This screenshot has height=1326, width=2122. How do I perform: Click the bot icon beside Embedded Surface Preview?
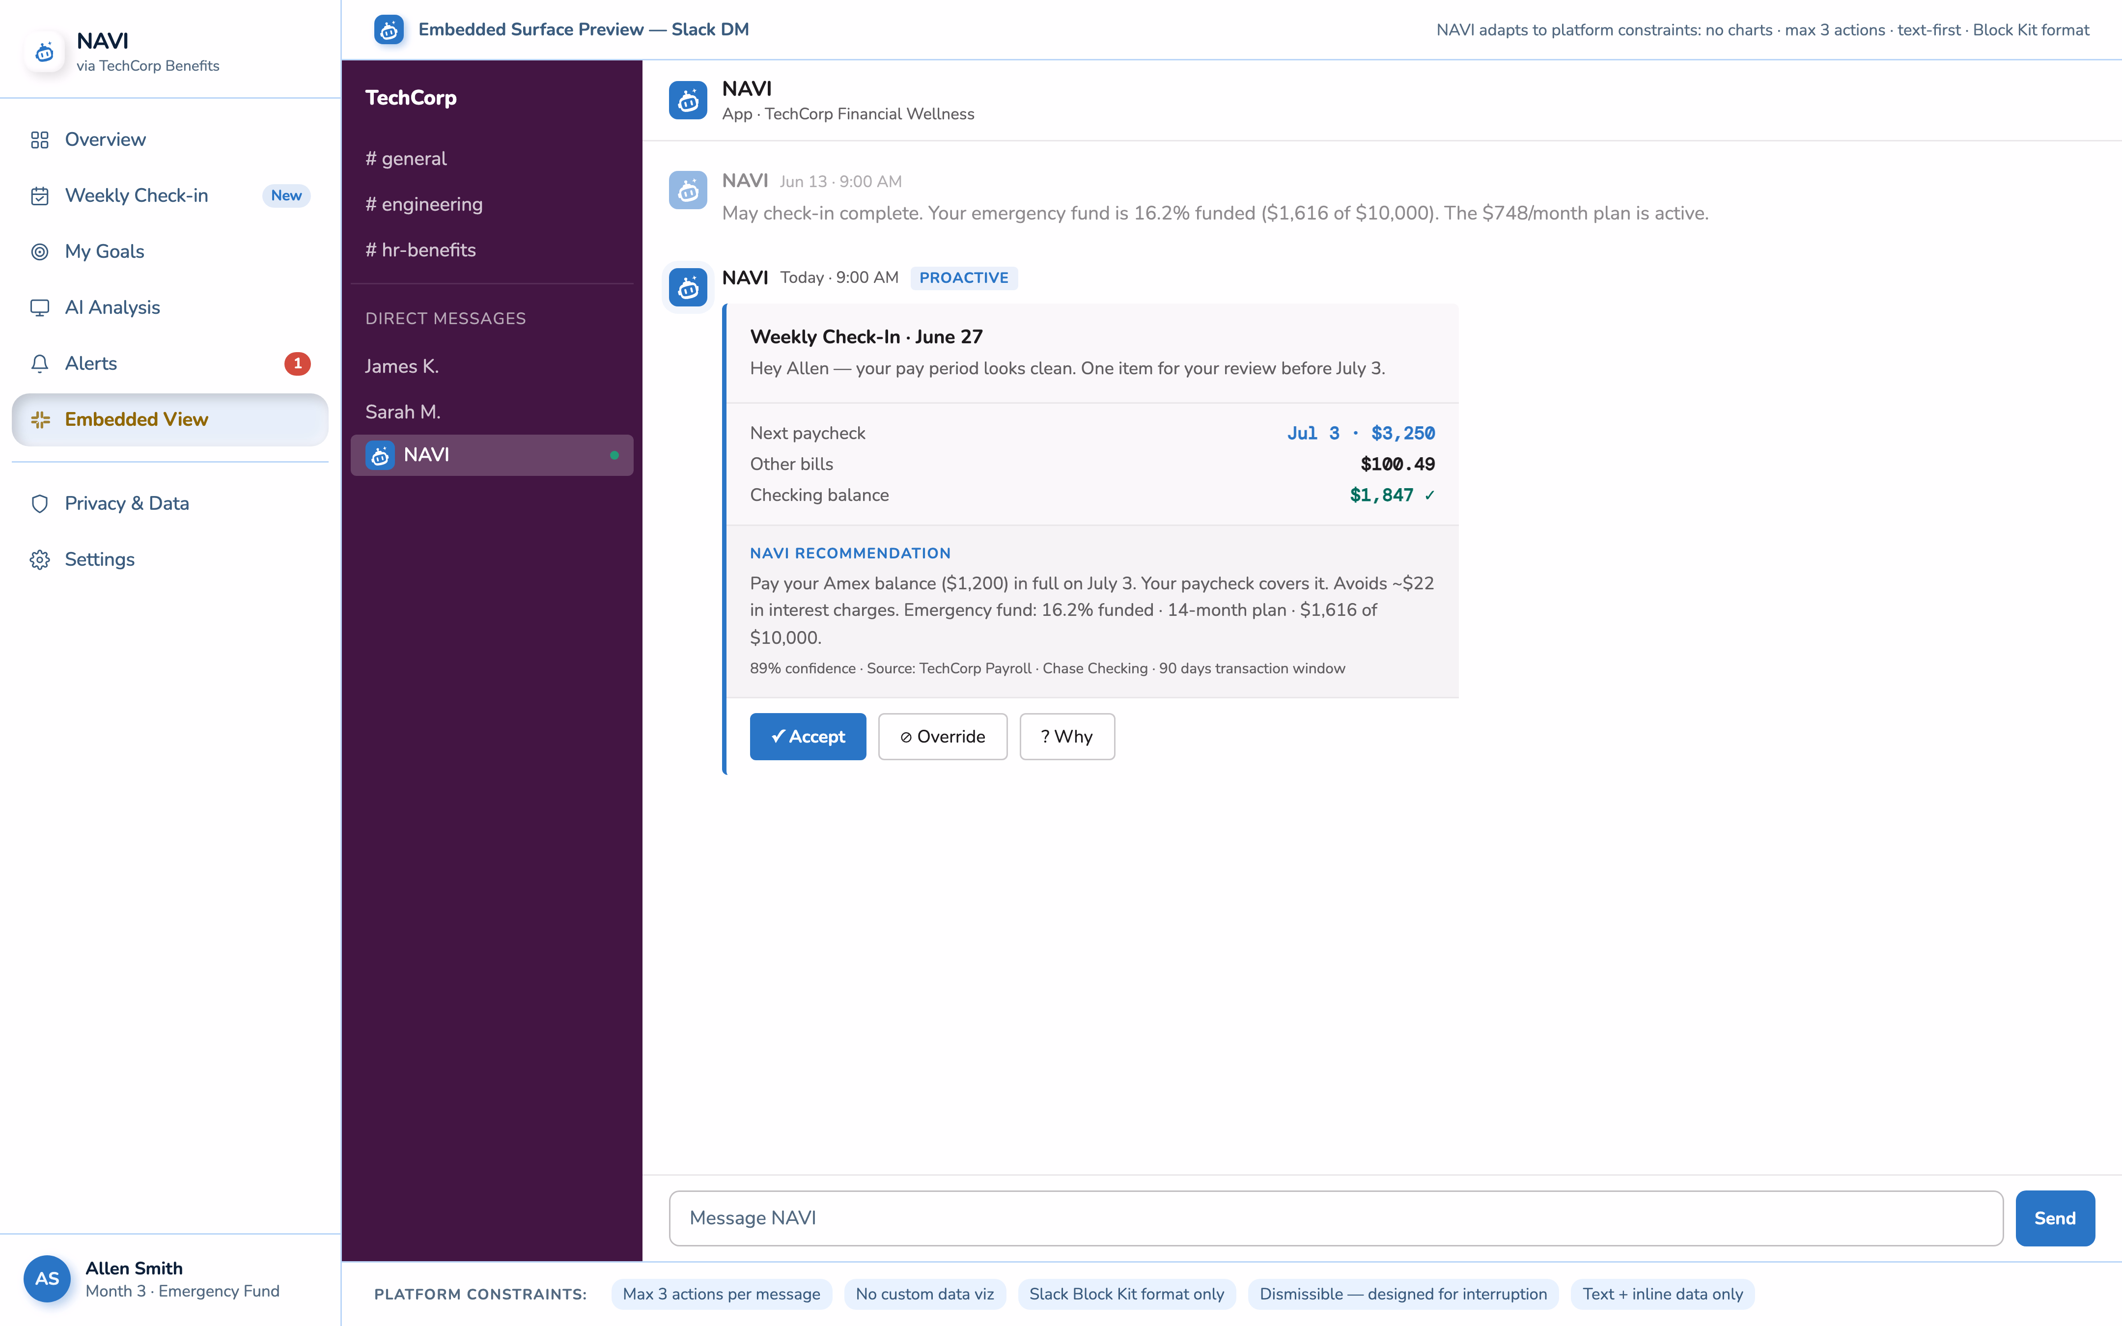(389, 30)
